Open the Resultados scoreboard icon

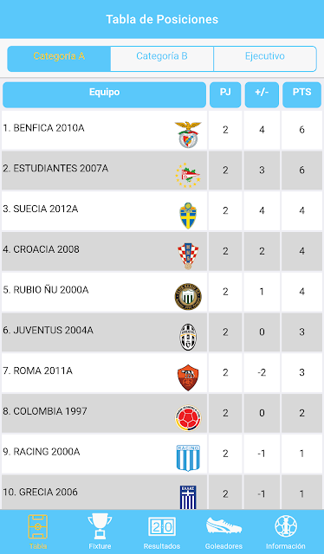162,527
